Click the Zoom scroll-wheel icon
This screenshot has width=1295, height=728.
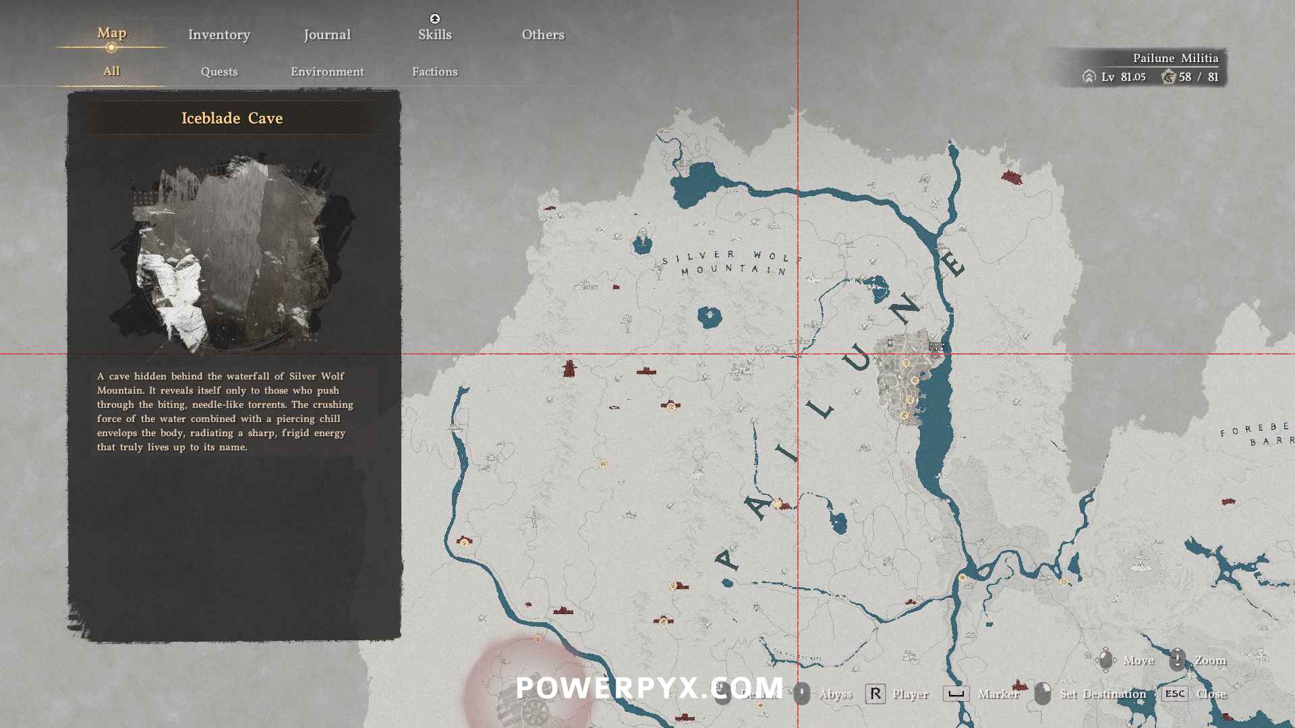(1177, 660)
